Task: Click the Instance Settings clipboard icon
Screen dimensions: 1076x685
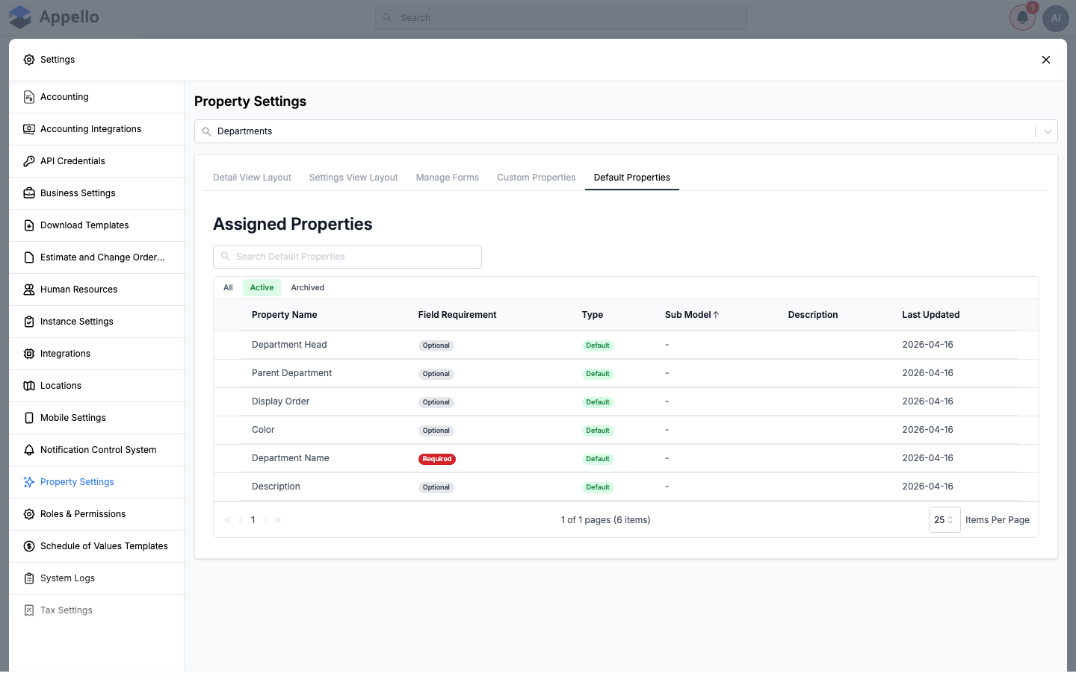Action: 29,322
